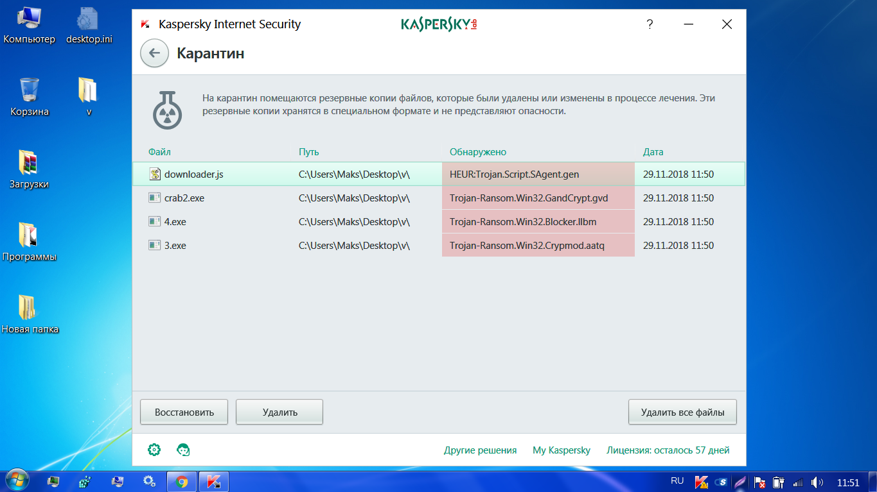Viewport: 877px width, 492px height.
Task: Go back using the round arrow button
Action: (154, 53)
